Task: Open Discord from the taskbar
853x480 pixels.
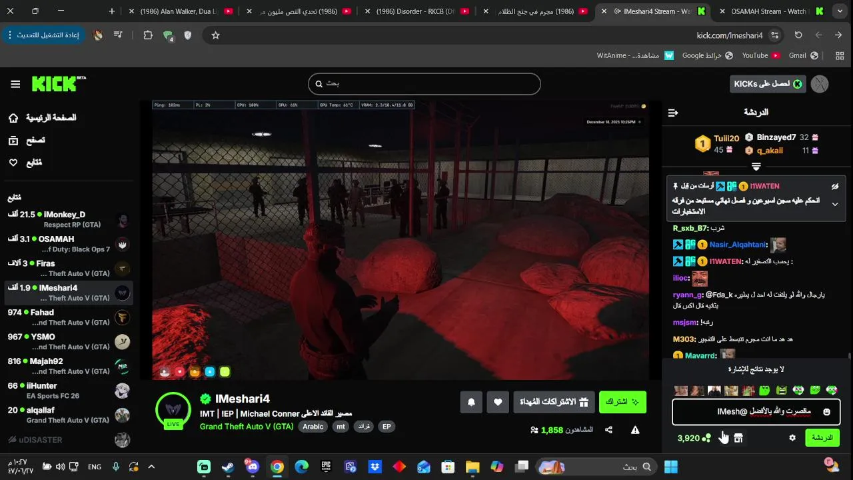Action: (x=253, y=467)
